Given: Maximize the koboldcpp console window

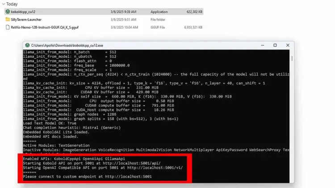Looking at the screenshot, I should (275, 45).
